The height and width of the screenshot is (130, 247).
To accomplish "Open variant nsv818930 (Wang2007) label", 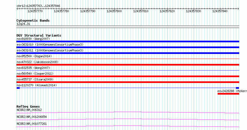I will [33, 39].
